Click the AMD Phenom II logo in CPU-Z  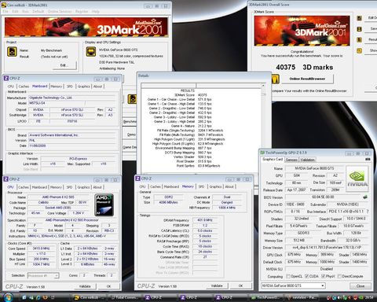(x=104, y=204)
